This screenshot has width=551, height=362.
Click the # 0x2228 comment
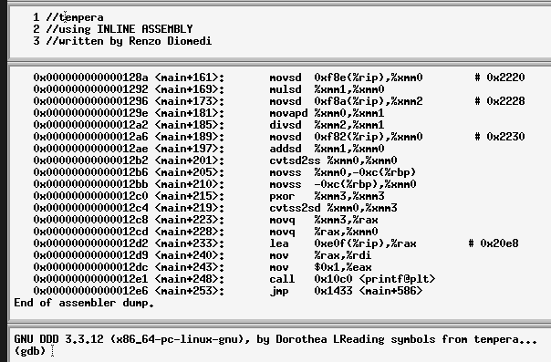[x=500, y=101]
